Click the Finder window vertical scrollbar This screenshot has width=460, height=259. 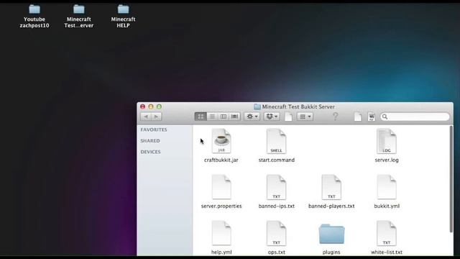[x=451, y=179]
